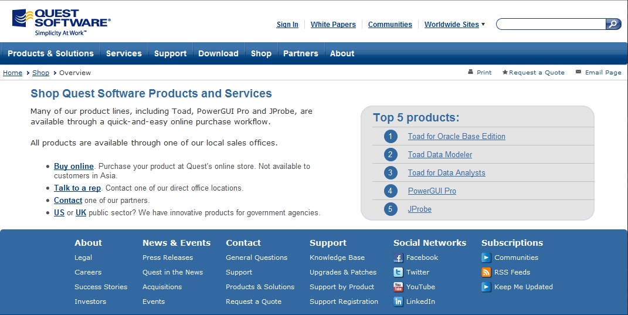Open Toad for Oracle Base Edition

click(x=457, y=136)
